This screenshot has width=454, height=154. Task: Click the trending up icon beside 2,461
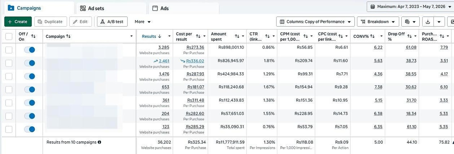(155, 61)
